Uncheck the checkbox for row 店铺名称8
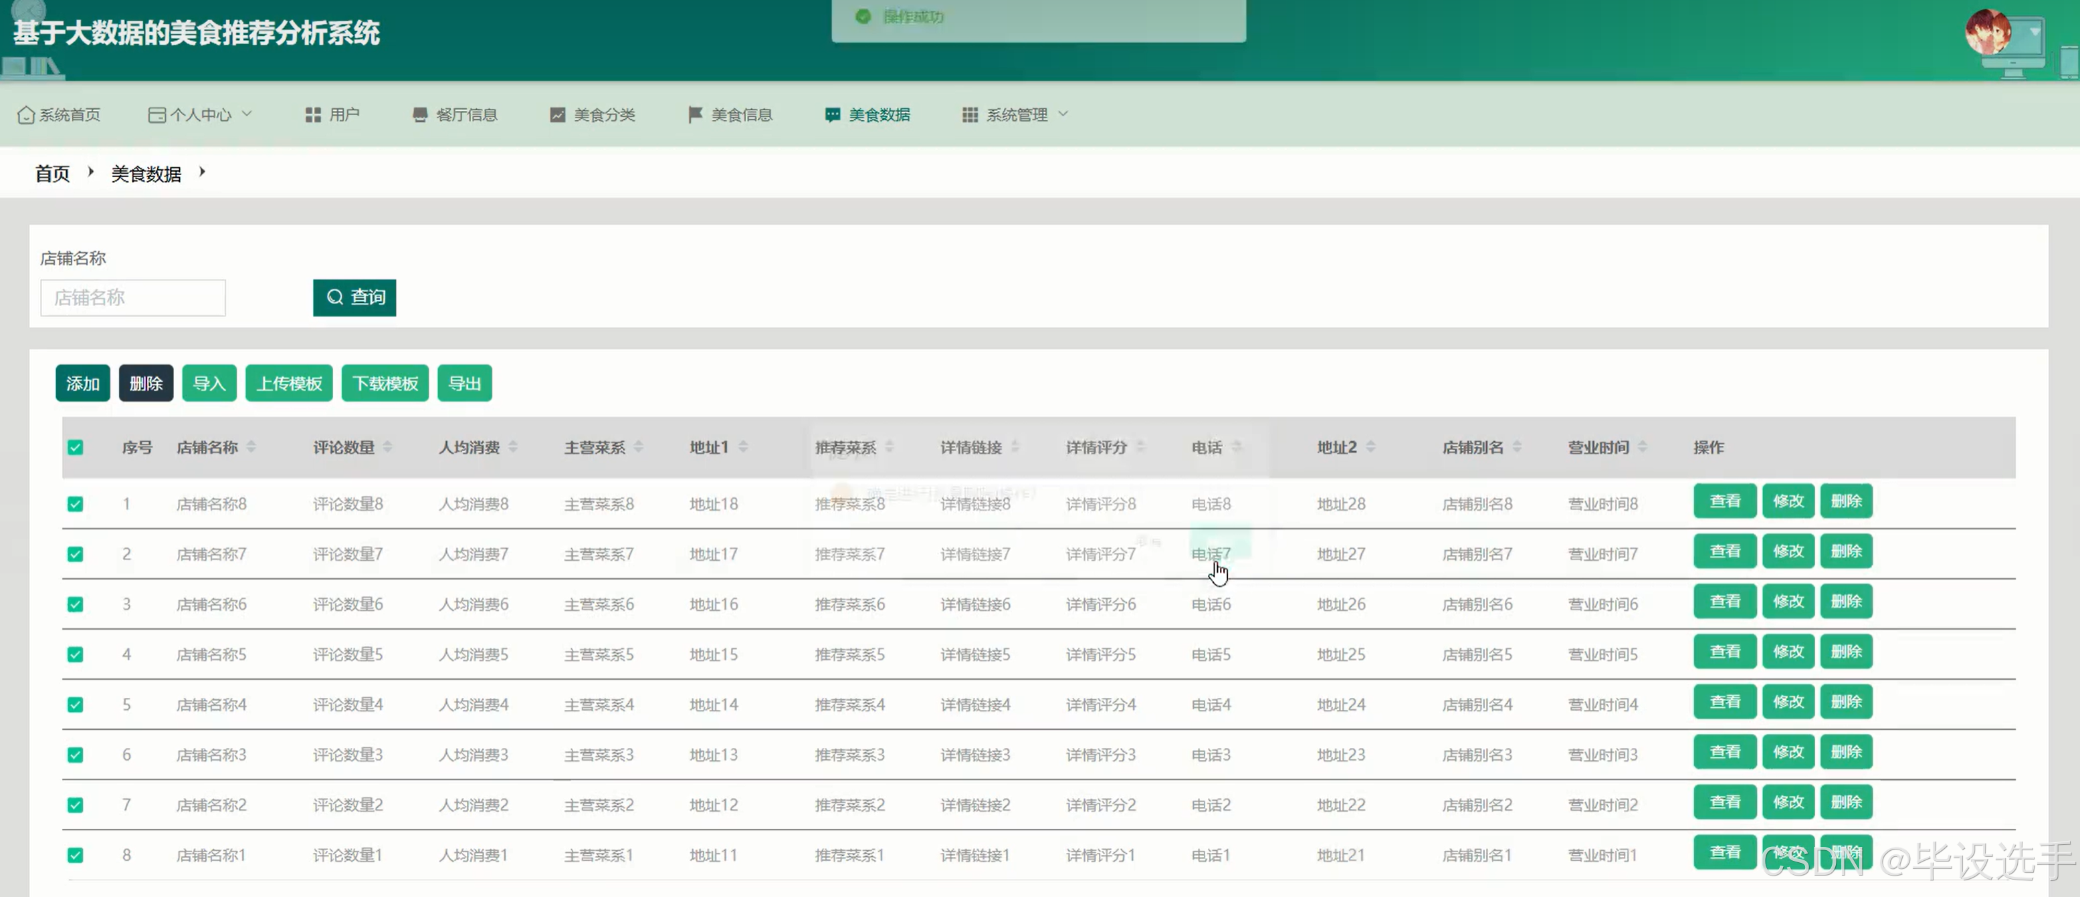This screenshot has width=2080, height=897. (x=75, y=504)
